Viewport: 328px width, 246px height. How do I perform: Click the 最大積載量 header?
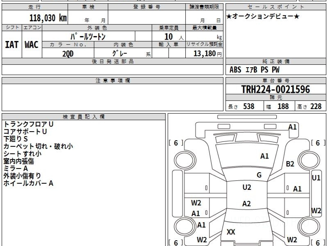coord(204,28)
